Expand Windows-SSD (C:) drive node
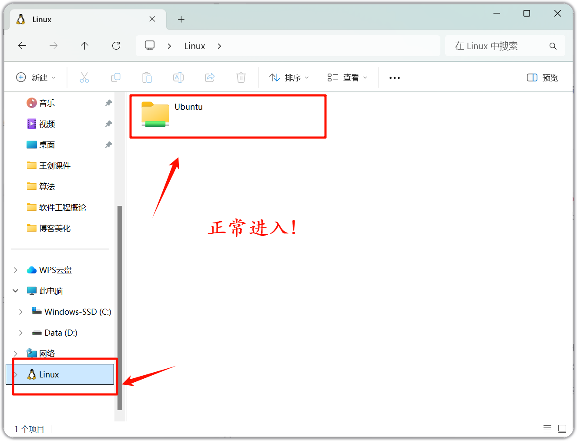 click(21, 312)
